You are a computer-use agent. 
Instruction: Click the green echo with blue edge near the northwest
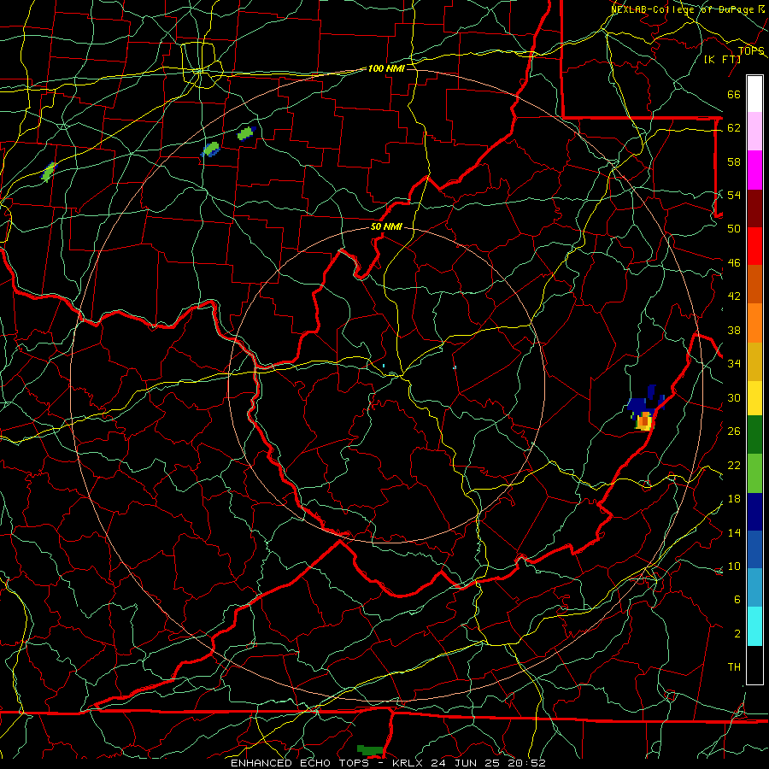pyautogui.click(x=211, y=149)
